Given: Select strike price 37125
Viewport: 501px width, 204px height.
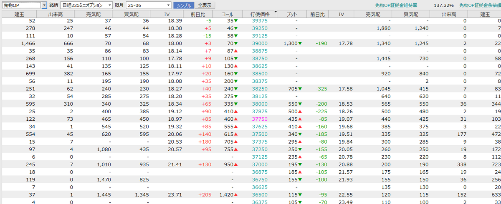Looking at the screenshot, I should pos(260,157).
